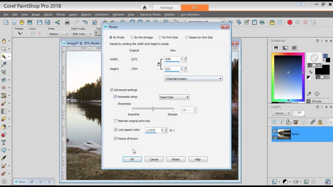Open the Normal blend mode dropdown
Image resolution: width=333 pixels, height=187 pixels.
(281, 113)
